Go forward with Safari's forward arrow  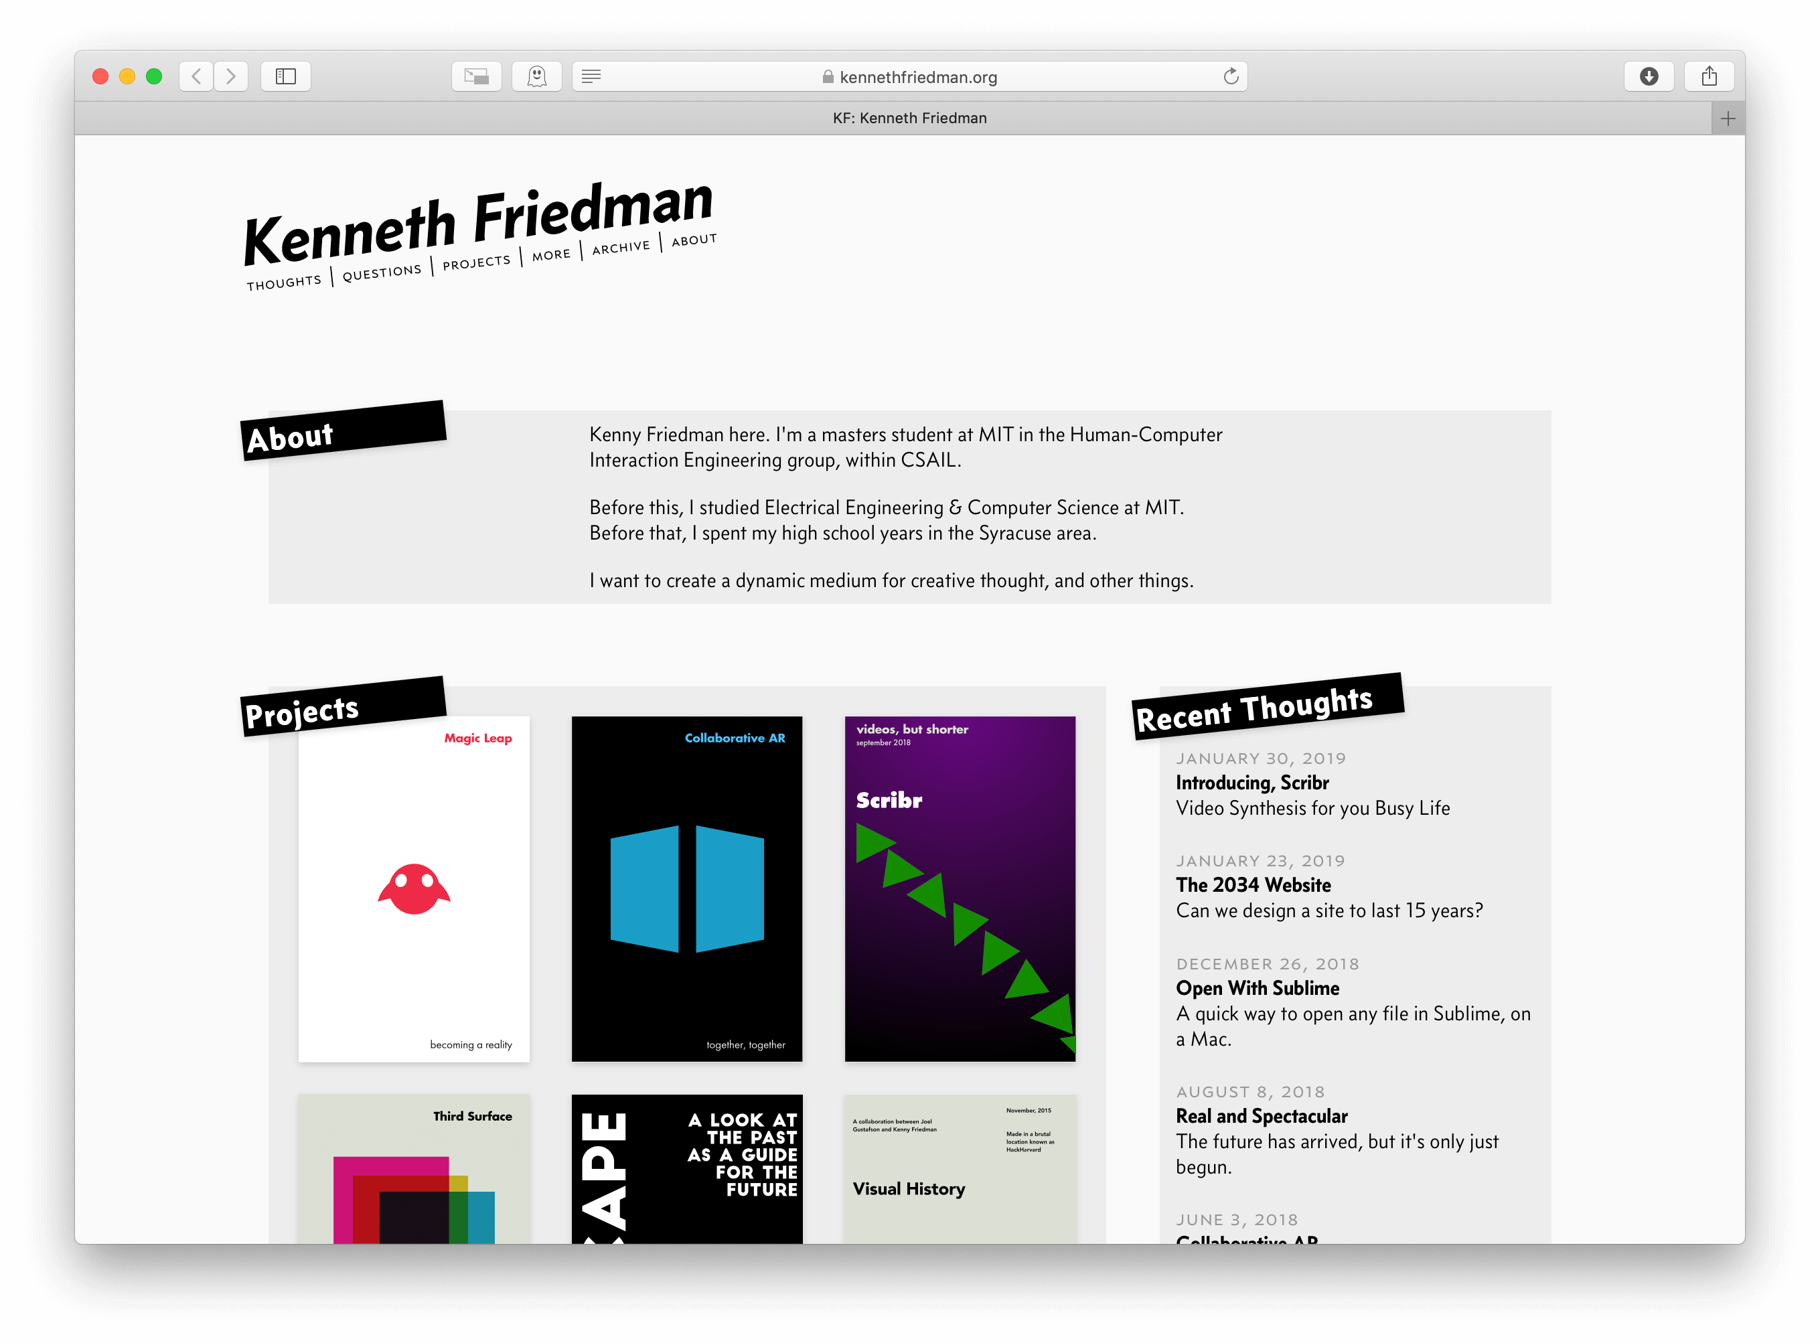pos(231,76)
